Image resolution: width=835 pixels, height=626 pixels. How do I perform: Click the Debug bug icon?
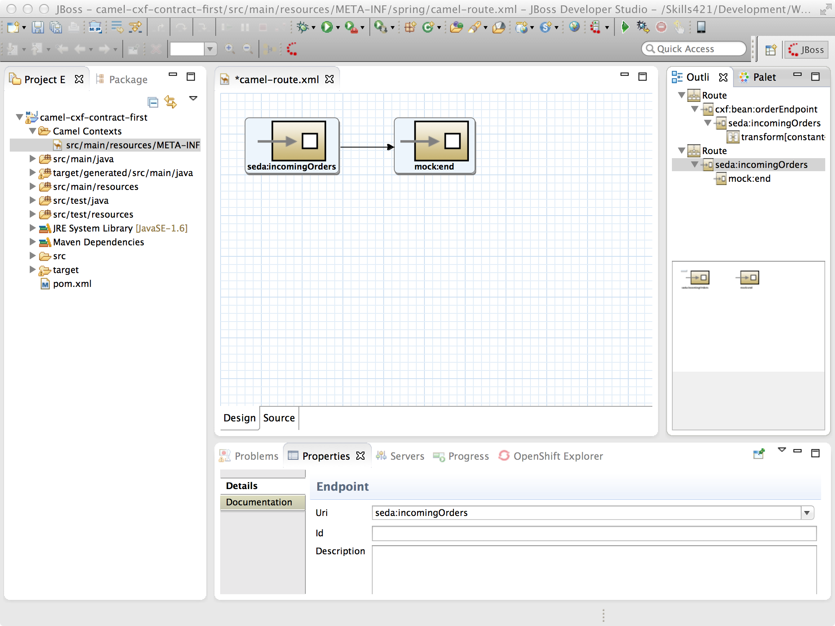coord(303,27)
